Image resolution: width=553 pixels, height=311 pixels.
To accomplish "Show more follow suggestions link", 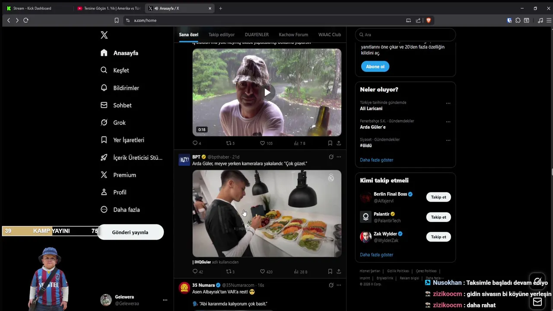I will tap(376, 255).
